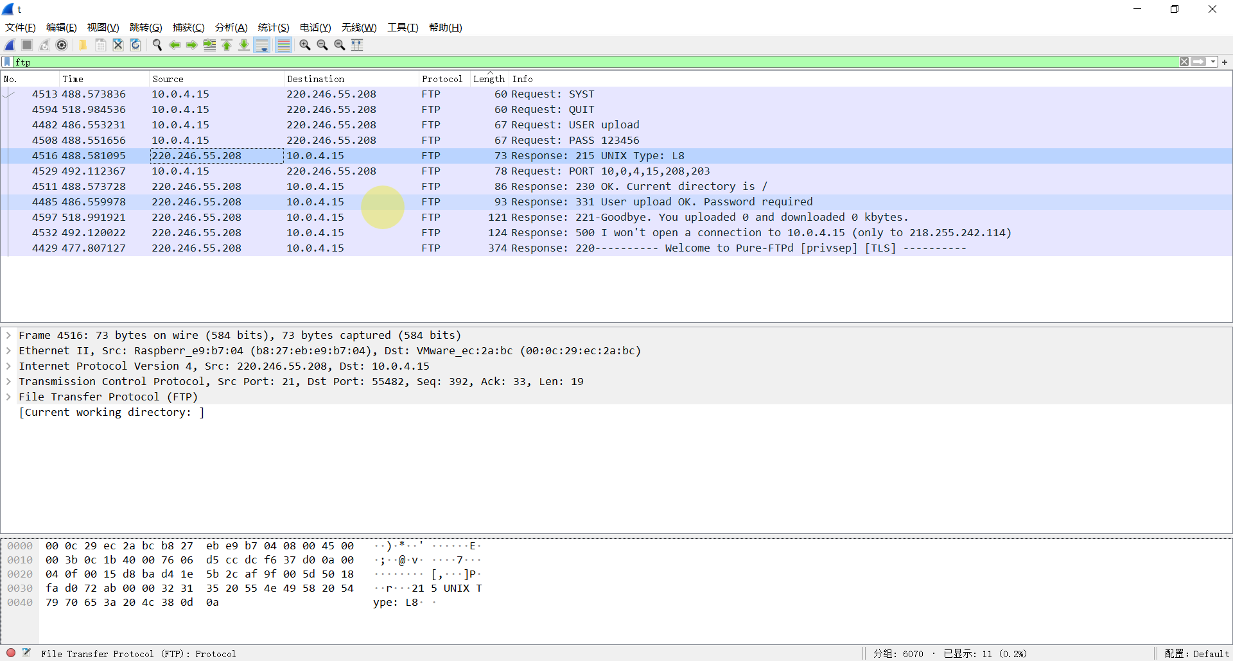Go forward to next packet
Image resolution: width=1233 pixels, height=661 pixels.
(192, 45)
